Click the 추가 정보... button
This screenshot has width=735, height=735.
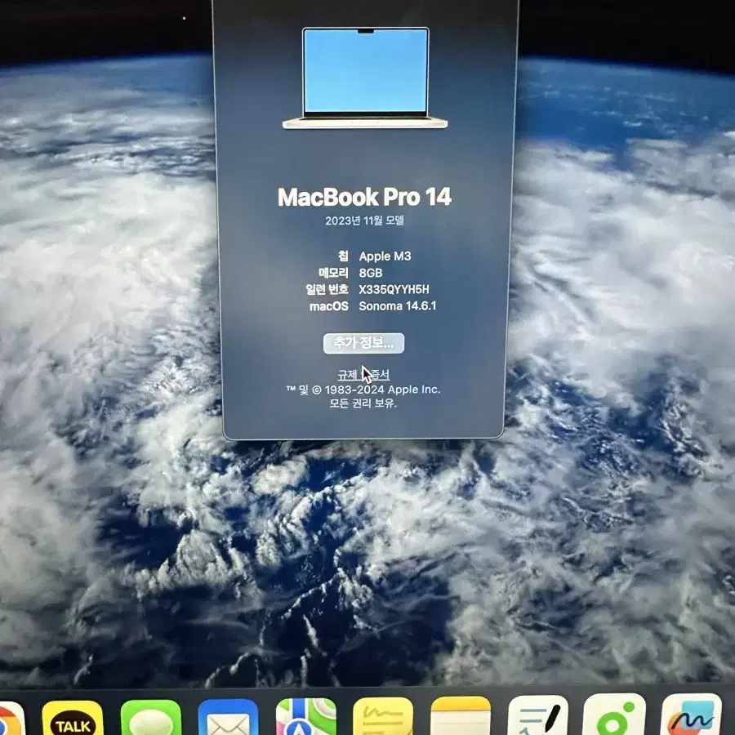coord(363,343)
